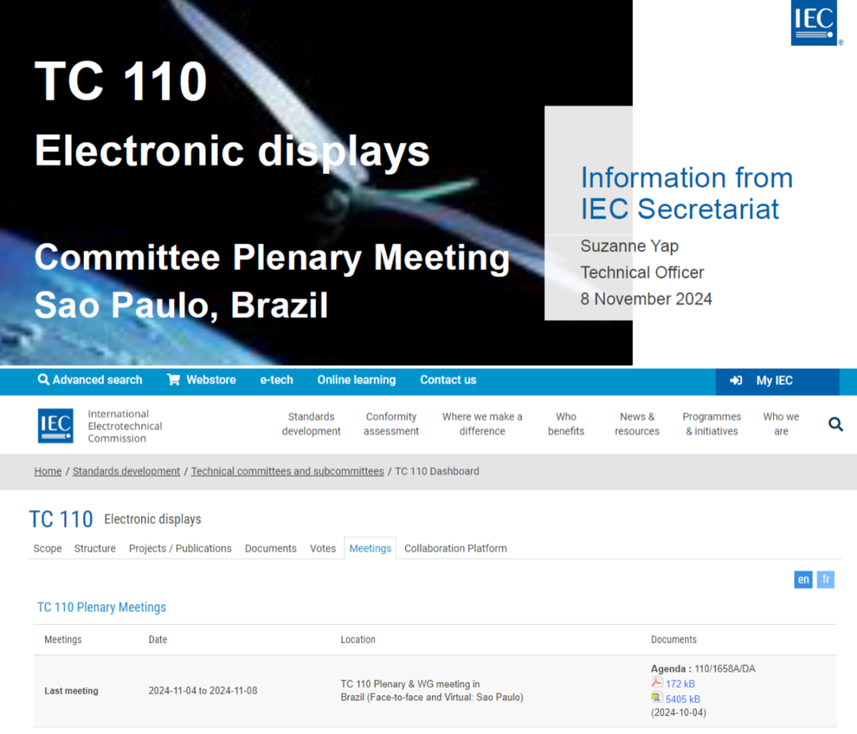
Task: Follow the Home breadcrumb link
Action: pos(47,471)
